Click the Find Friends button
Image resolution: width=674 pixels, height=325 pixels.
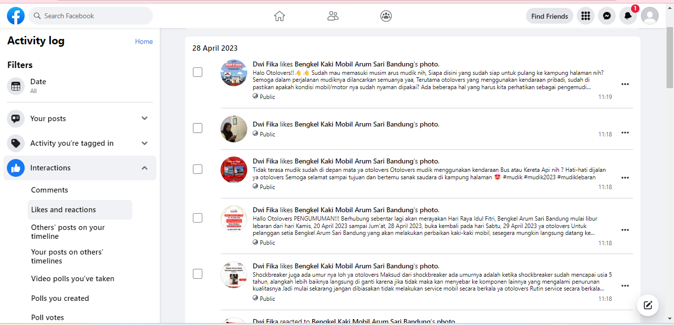pyautogui.click(x=550, y=16)
